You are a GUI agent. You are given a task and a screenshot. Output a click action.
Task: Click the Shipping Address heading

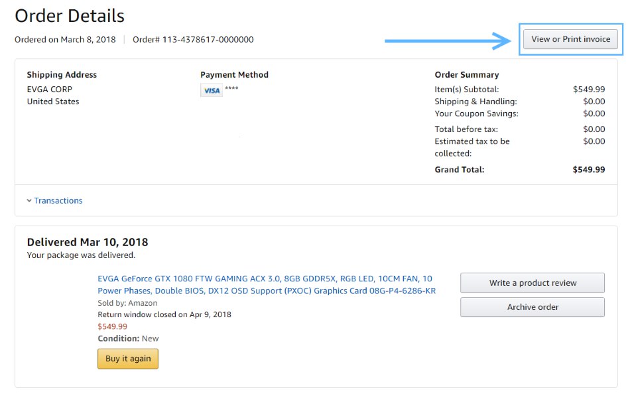click(62, 75)
